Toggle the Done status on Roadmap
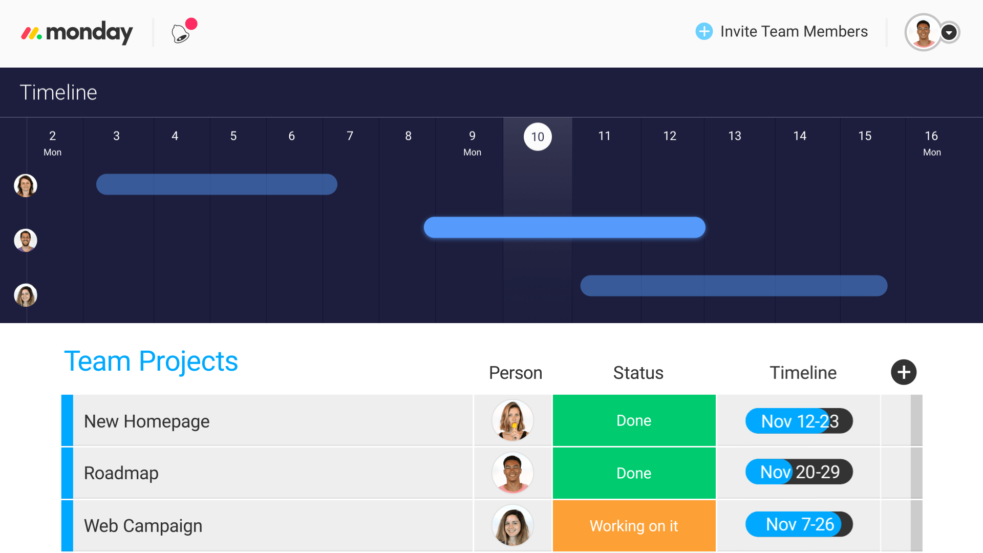The width and height of the screenshot is (983, 553). (x=633, y=472)
